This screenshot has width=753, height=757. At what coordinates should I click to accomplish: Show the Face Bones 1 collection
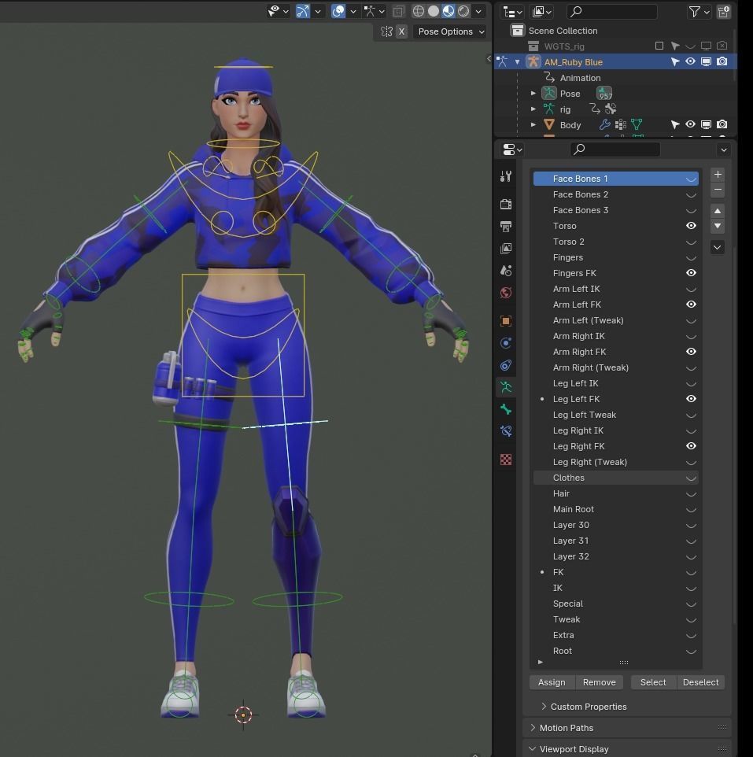point(691,179)
